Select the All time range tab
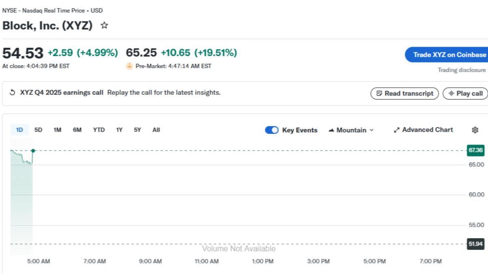The height and width of the screenshot is (274, 488). [156, 130]
